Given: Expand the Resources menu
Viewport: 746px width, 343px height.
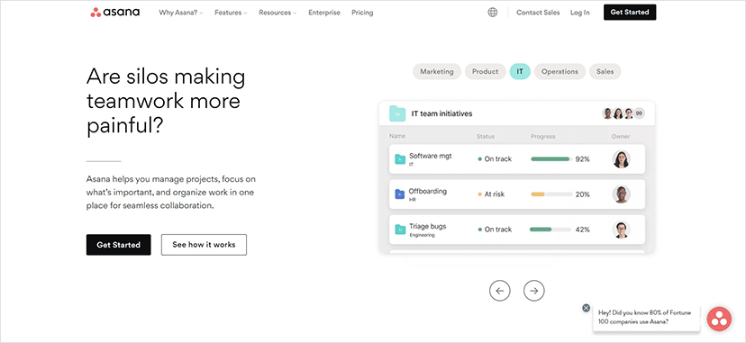Looking at the screenshot, I should tap(277, 13).
